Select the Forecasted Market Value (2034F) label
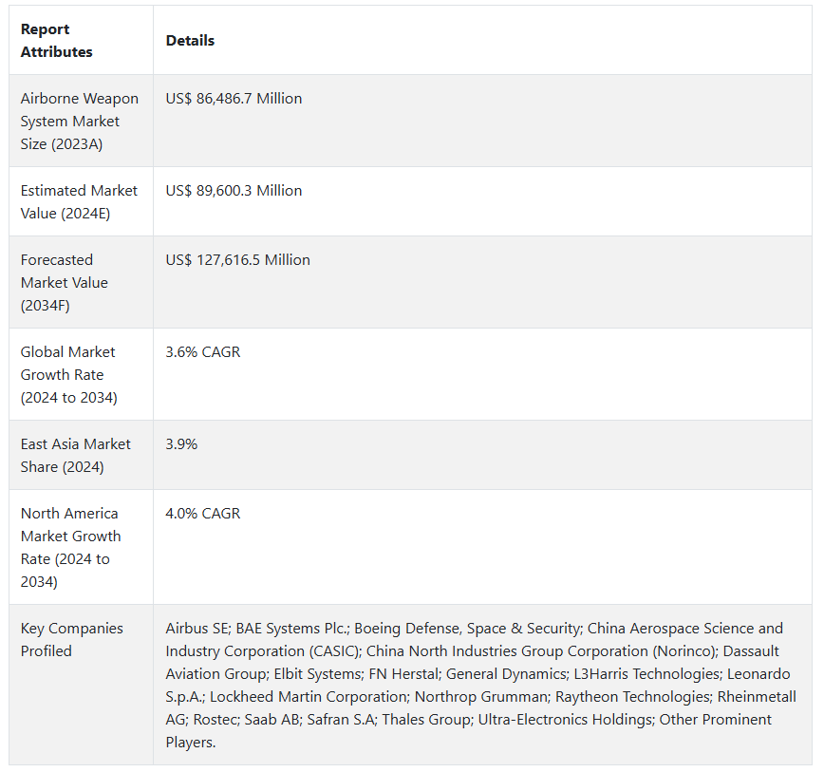 (65, 283)
